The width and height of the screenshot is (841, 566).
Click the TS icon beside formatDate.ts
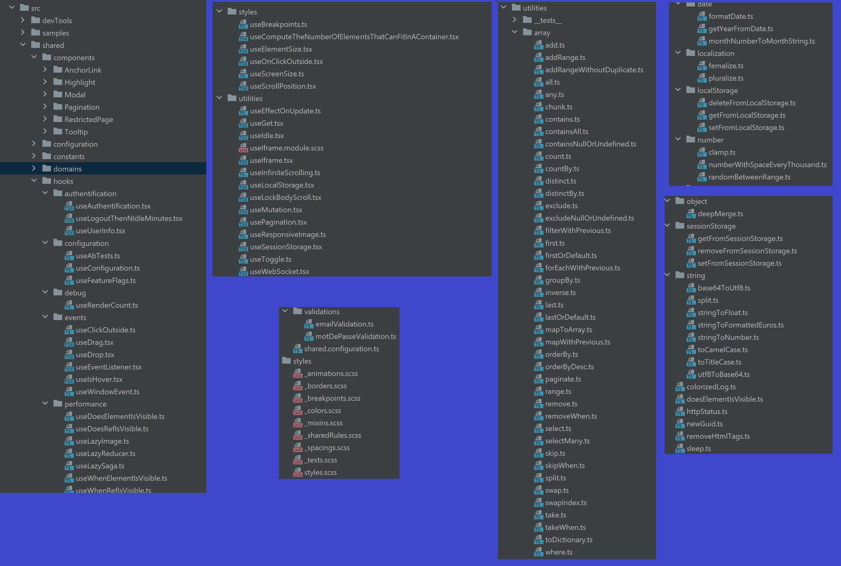coord(702,17)
